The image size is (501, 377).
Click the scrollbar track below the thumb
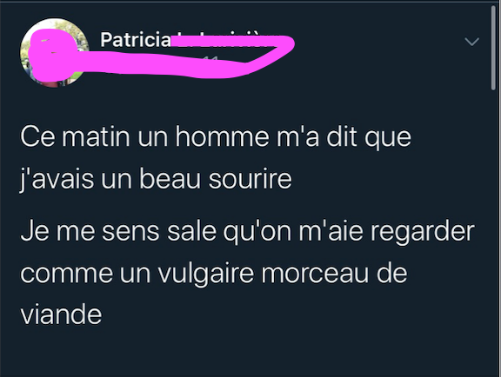pos(495,233)
